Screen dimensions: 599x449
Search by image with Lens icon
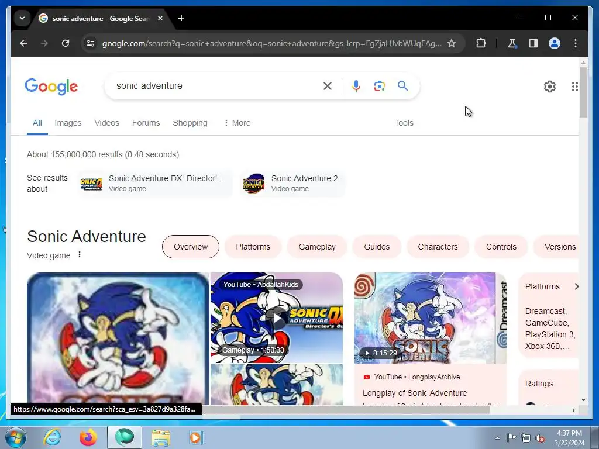(x=379, y=86)
